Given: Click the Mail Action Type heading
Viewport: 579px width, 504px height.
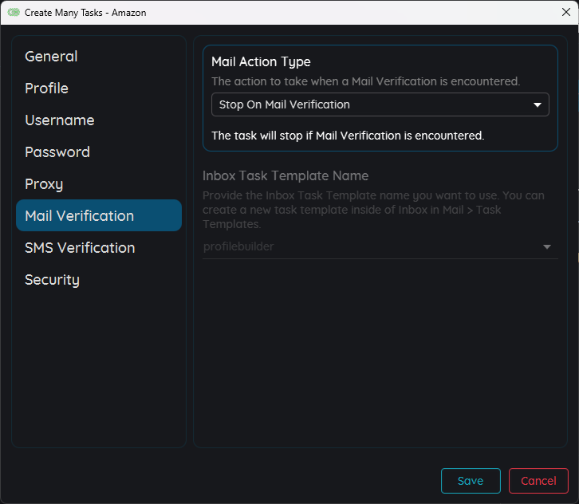Looking at the screenshot, I should coord(261,61).
